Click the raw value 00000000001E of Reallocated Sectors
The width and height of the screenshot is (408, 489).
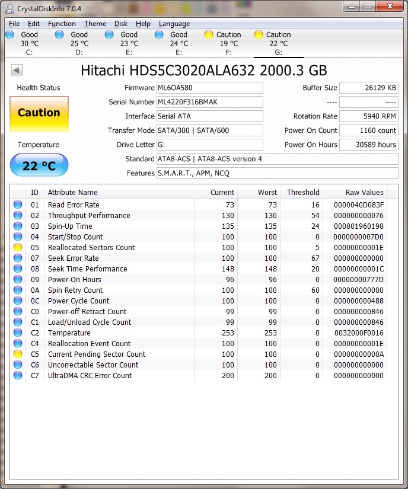359,248
